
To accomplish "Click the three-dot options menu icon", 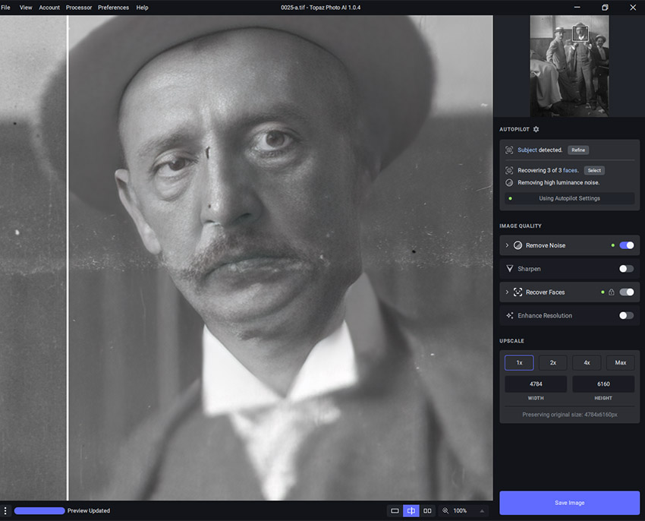I will [5, 511].
